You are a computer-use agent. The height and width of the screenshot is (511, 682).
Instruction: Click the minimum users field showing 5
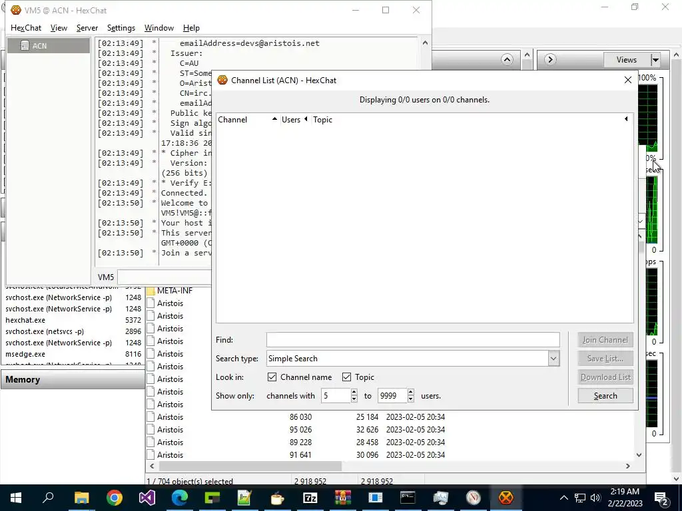coord(336,396)
